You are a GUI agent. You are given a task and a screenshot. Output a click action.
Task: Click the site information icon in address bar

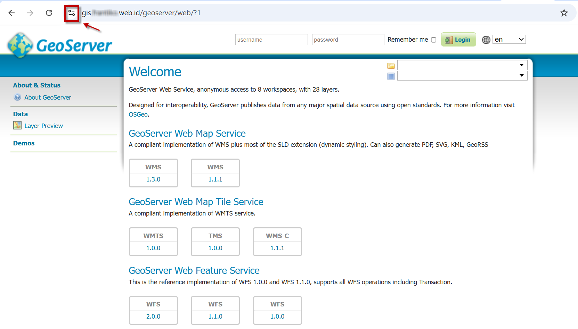click(72, 13)
